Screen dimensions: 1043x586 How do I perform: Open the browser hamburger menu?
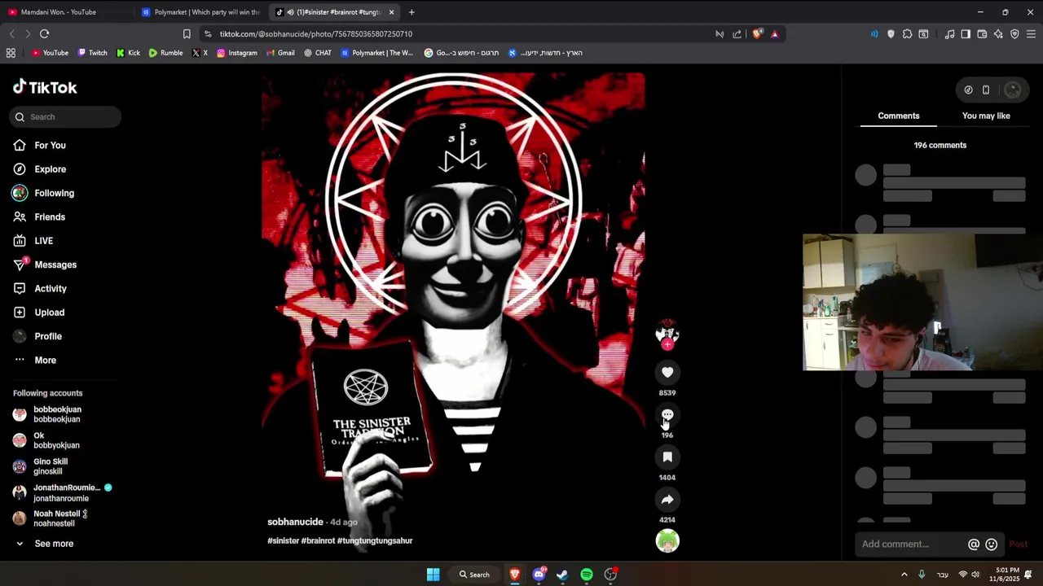coord(1031,34)
